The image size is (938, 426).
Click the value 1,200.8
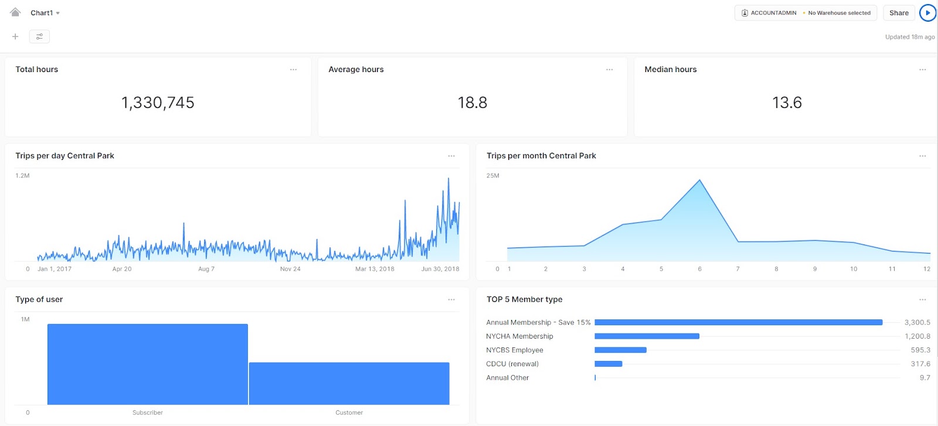point(917,336)
